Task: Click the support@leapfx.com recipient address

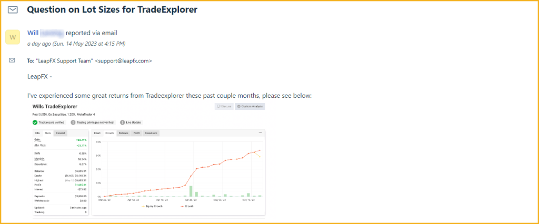Action: tap(123, 61)
